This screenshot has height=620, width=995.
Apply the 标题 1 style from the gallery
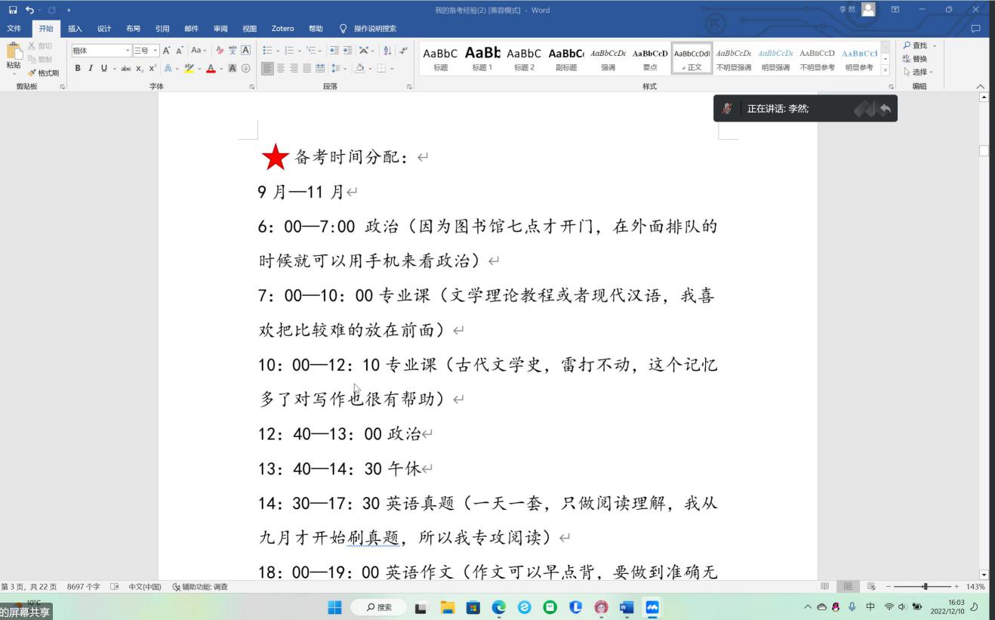coord(481,58)
